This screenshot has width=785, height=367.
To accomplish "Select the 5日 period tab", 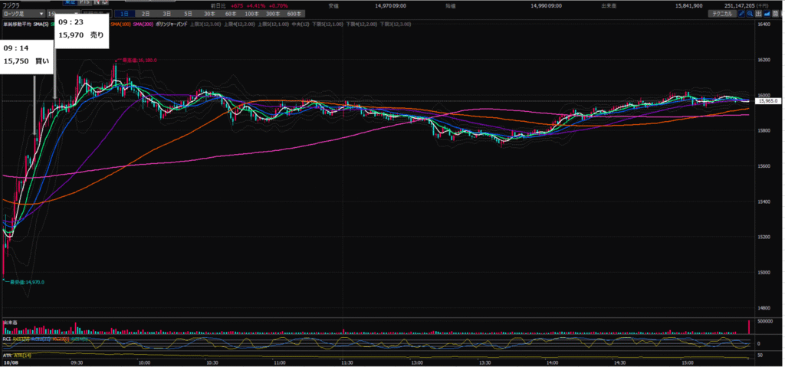I will [x=188, y=14].
